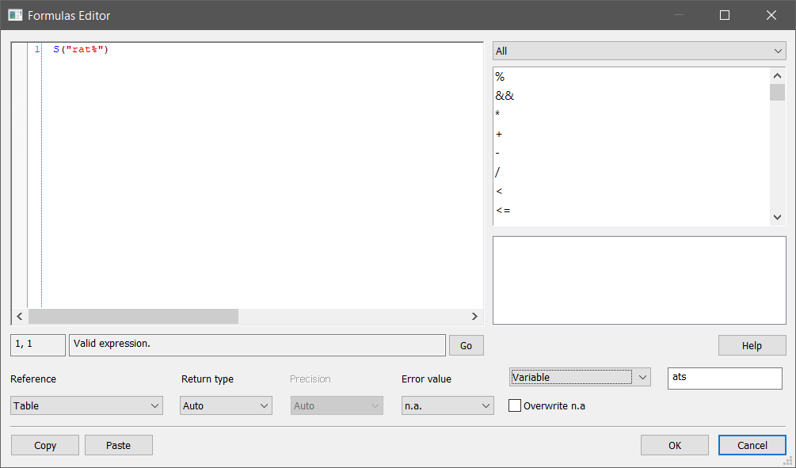The image size is (796, 468).
Task: Select the && operator in the list
Action: 505,96
